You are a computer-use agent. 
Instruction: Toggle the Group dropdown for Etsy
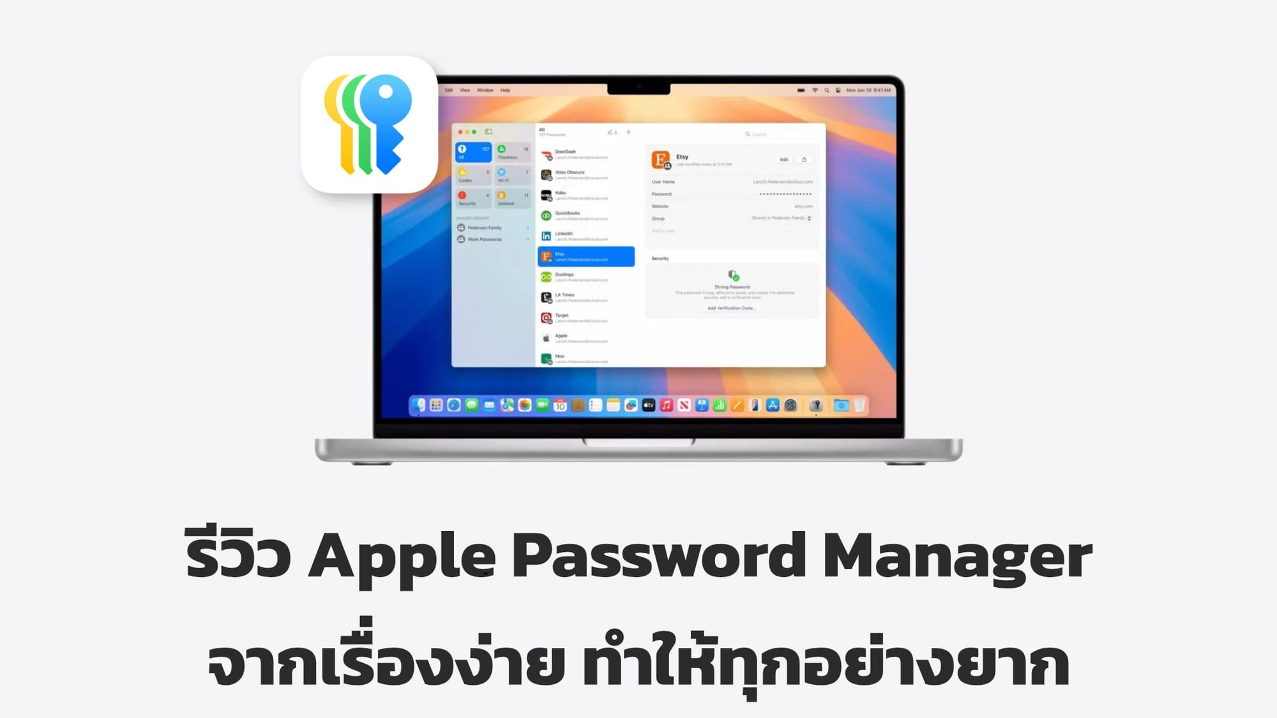point(808,218)
